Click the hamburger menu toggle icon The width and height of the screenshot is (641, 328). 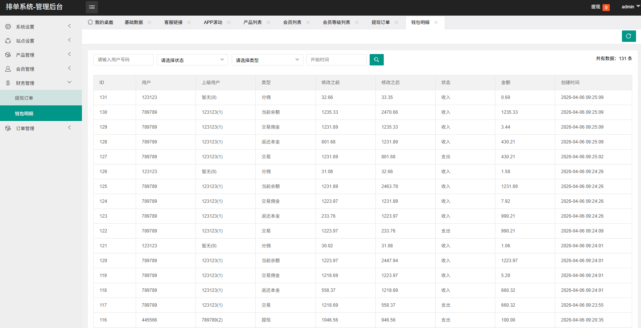pyautogui.click(x=92, y=7)
